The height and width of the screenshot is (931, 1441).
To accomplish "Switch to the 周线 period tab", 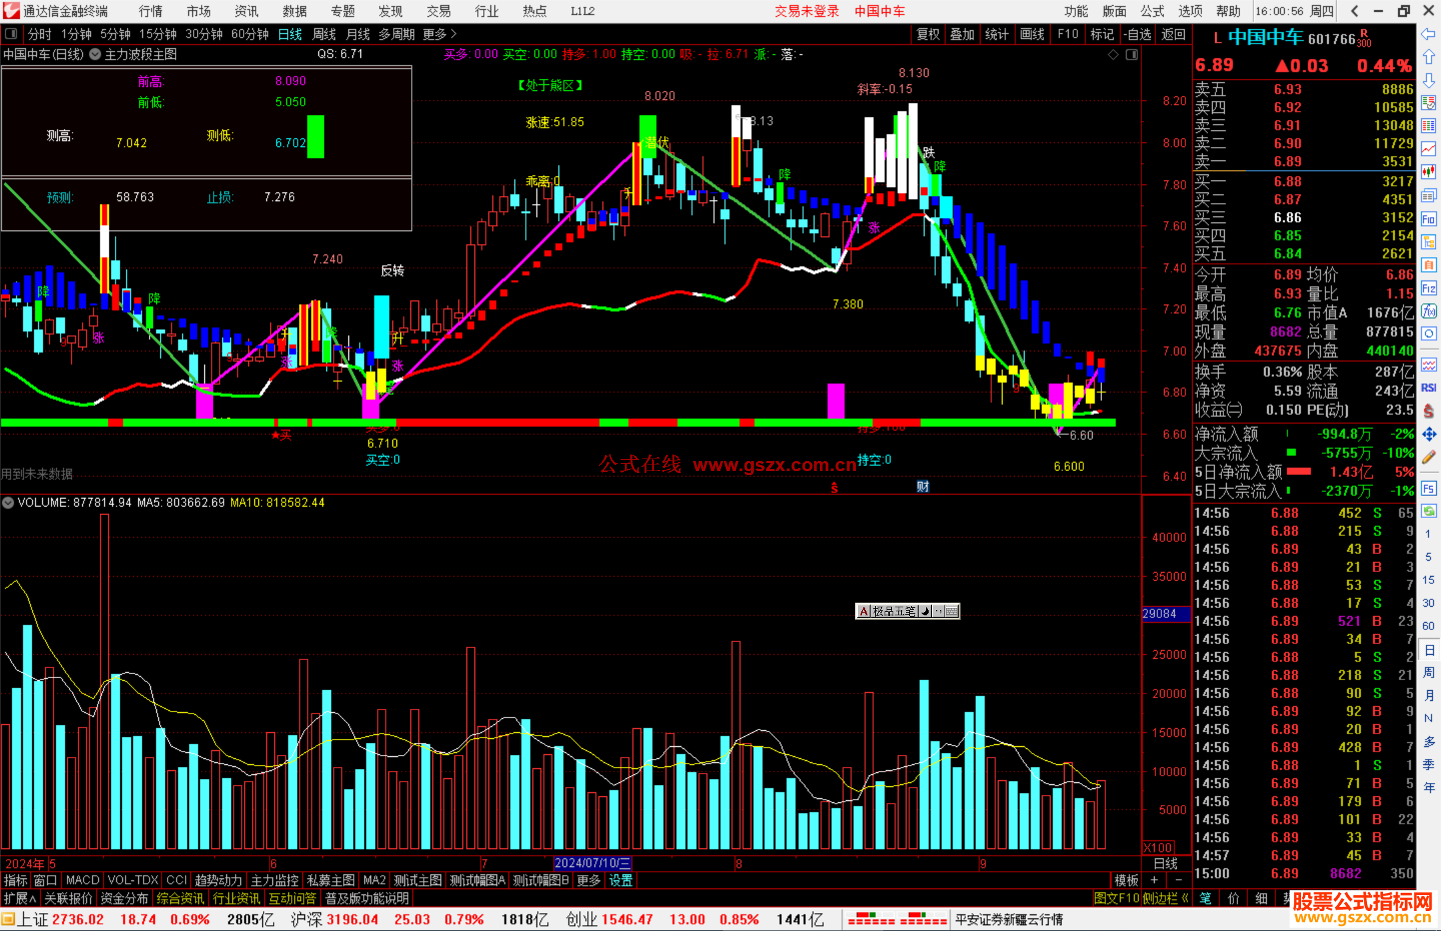I will coord(324,34).
